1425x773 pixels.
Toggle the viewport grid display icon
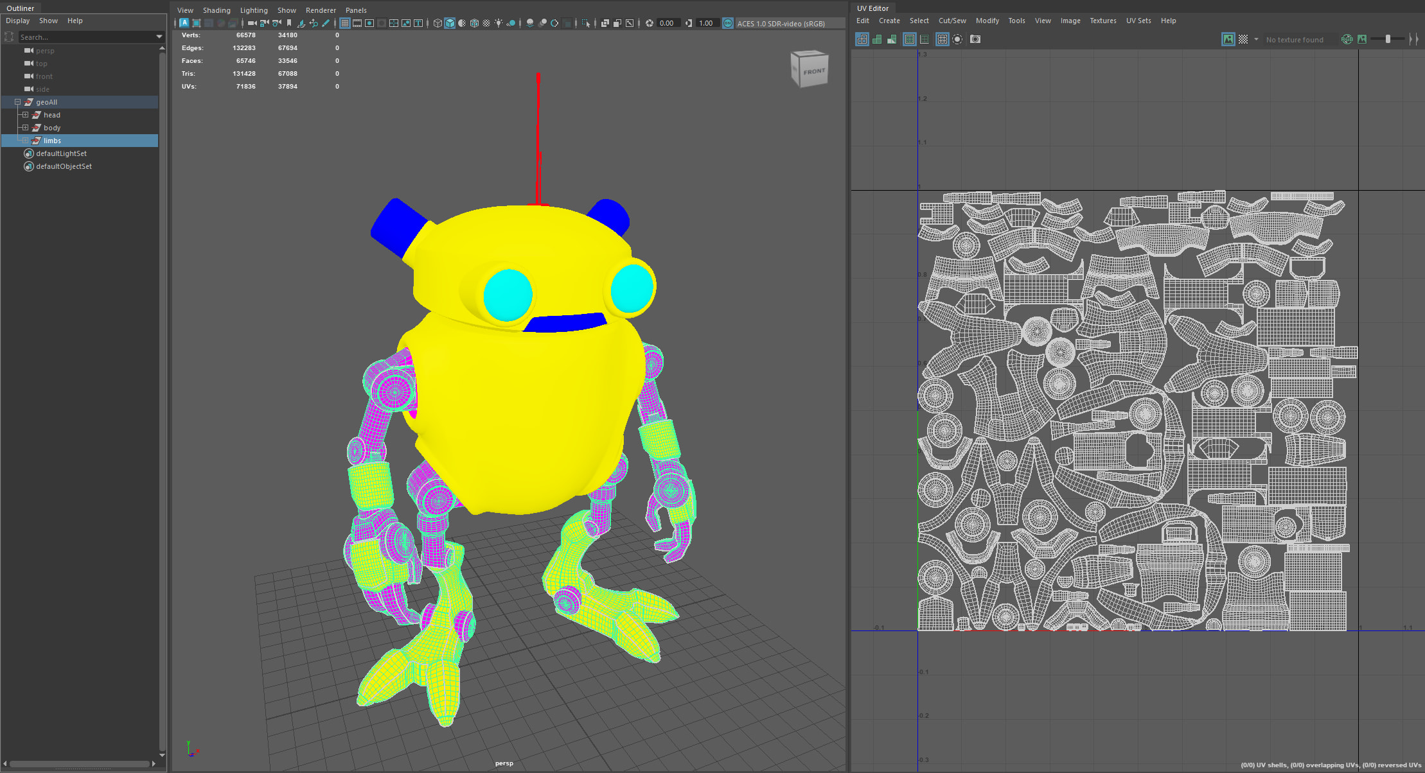(344, 23)
